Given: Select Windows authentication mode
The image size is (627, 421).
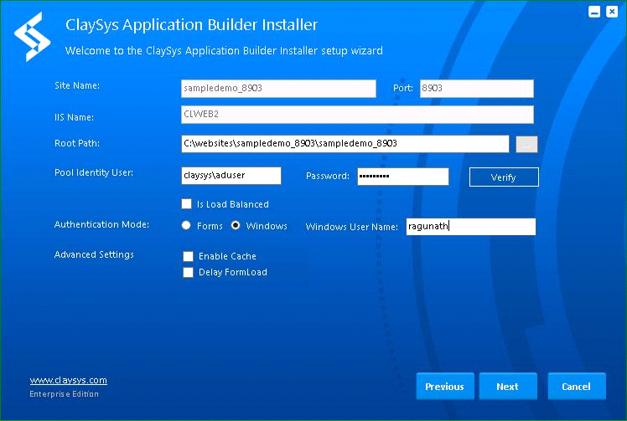Looking at the screenshot, I should click(236, 225).
